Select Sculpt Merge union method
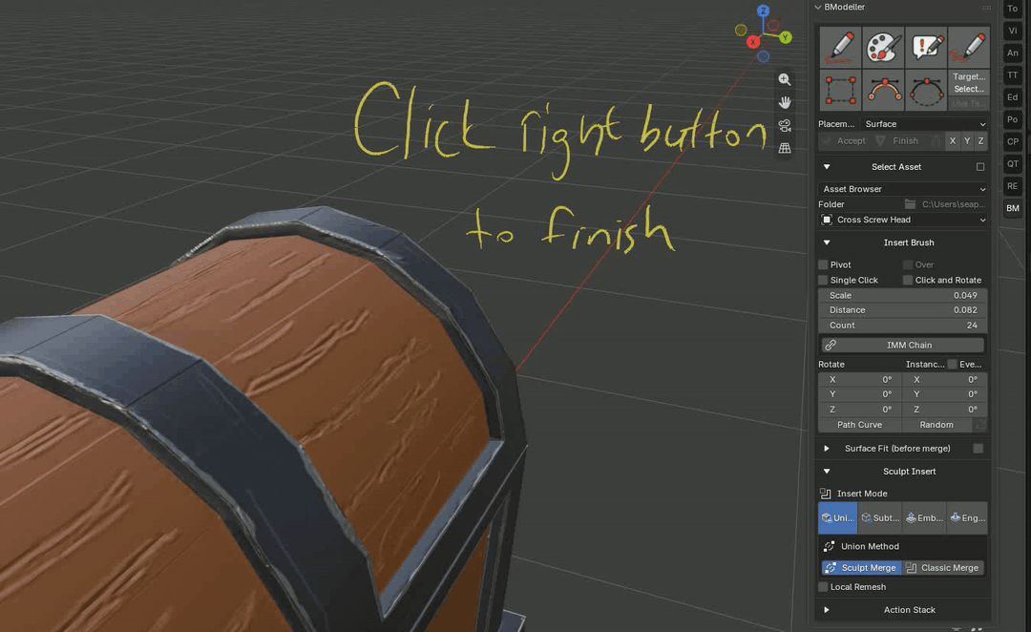 (x=861, y=567)
